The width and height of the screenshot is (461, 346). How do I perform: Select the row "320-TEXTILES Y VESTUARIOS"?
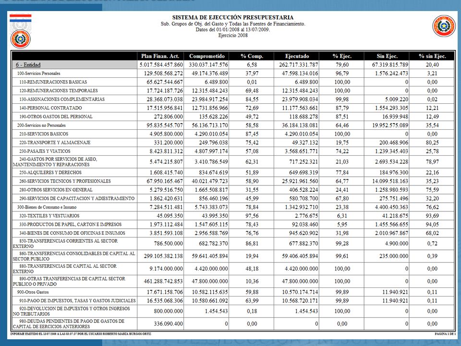[x=233, y=216]
